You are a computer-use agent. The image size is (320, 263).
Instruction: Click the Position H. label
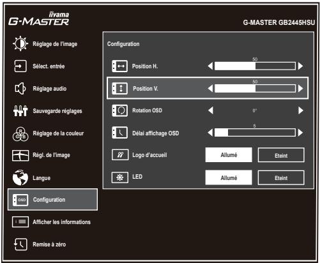[145, 66]
